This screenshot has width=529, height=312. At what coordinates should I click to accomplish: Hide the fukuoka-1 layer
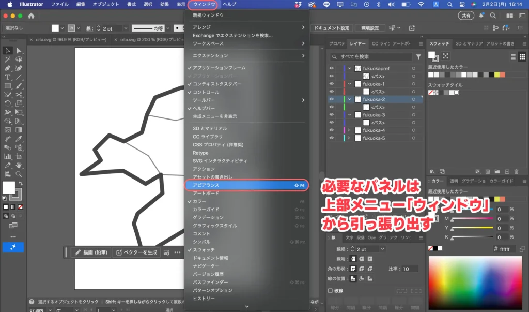point(332,84)
